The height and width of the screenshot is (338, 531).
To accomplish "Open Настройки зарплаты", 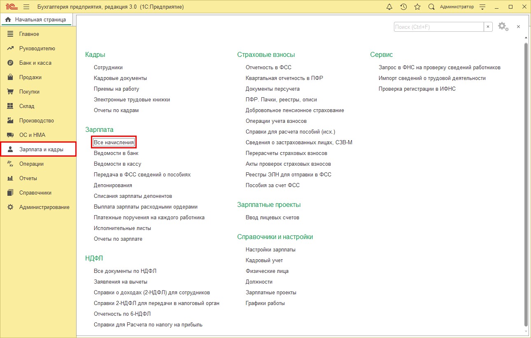I will (270, 249).
